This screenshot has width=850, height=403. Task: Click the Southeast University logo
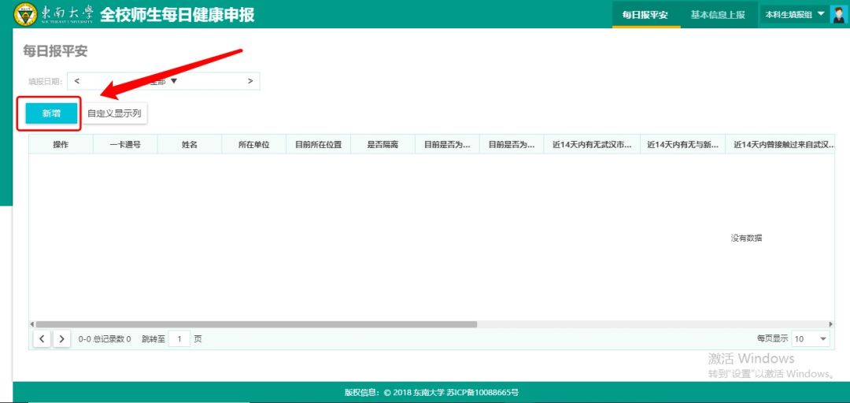54,14
